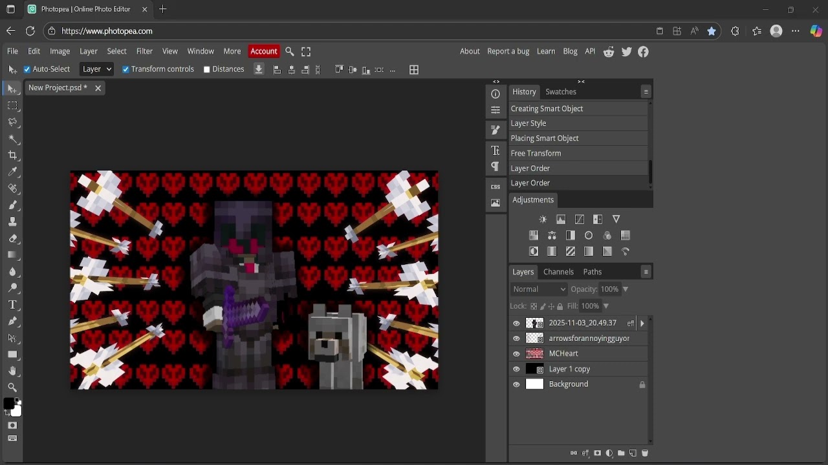
Task: Open the History panel options menu
Action: click(x=646, y=92)
